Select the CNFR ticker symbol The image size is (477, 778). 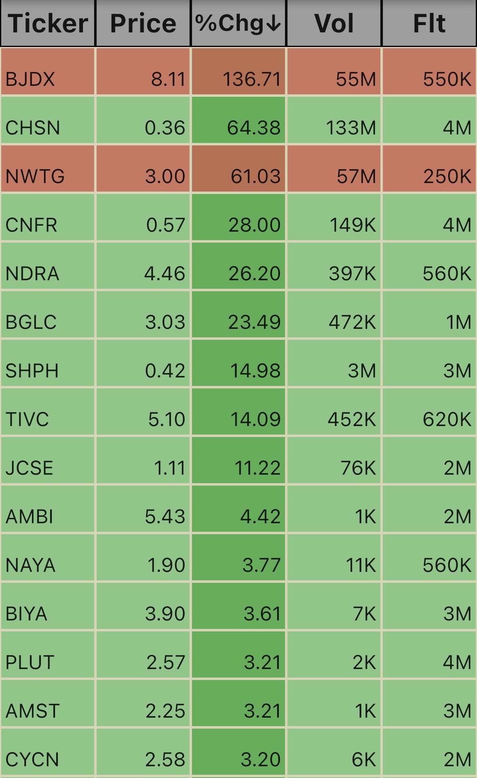[x=32, y=225]
